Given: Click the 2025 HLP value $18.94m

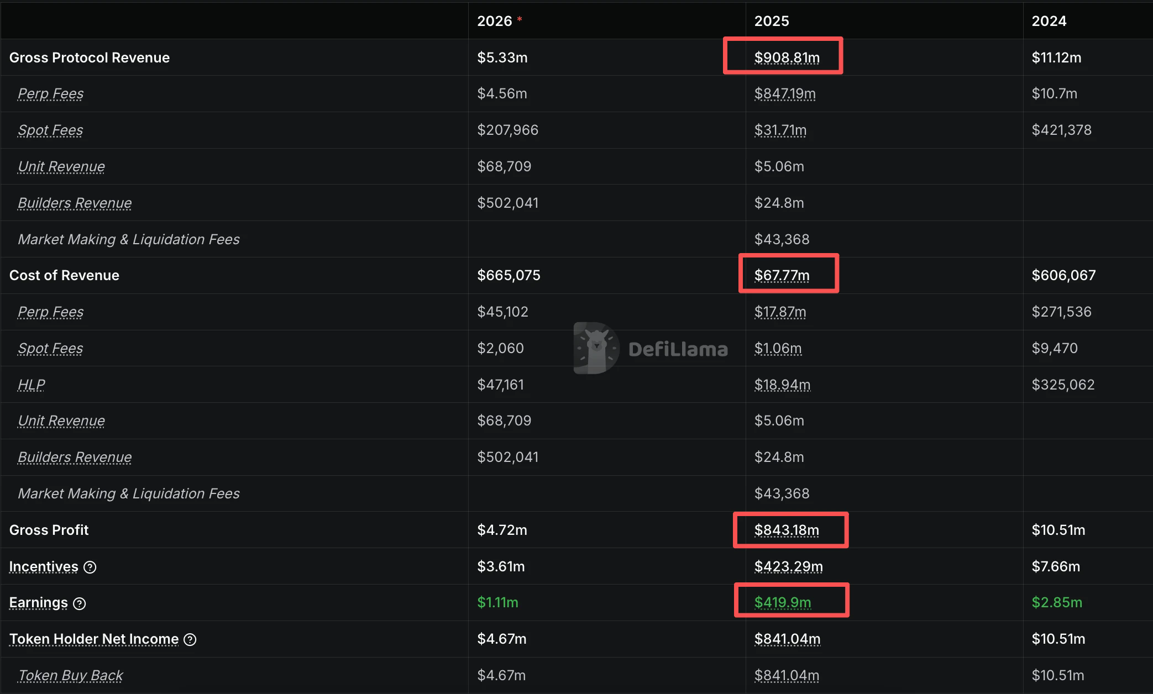Looking at the screenshot, I should 782,385.
